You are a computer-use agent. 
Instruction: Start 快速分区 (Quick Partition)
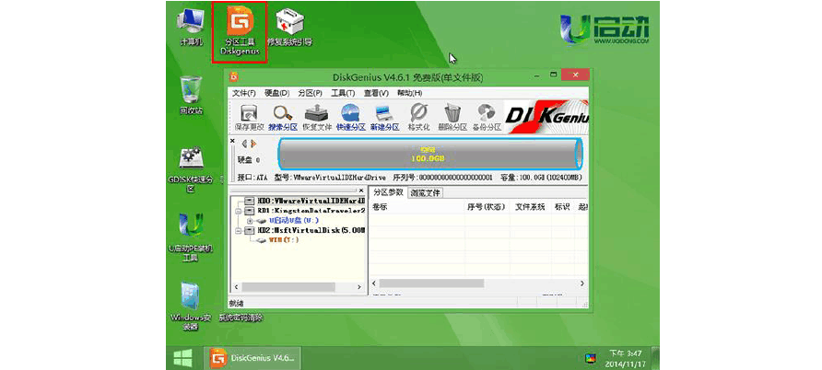(350, 118)
